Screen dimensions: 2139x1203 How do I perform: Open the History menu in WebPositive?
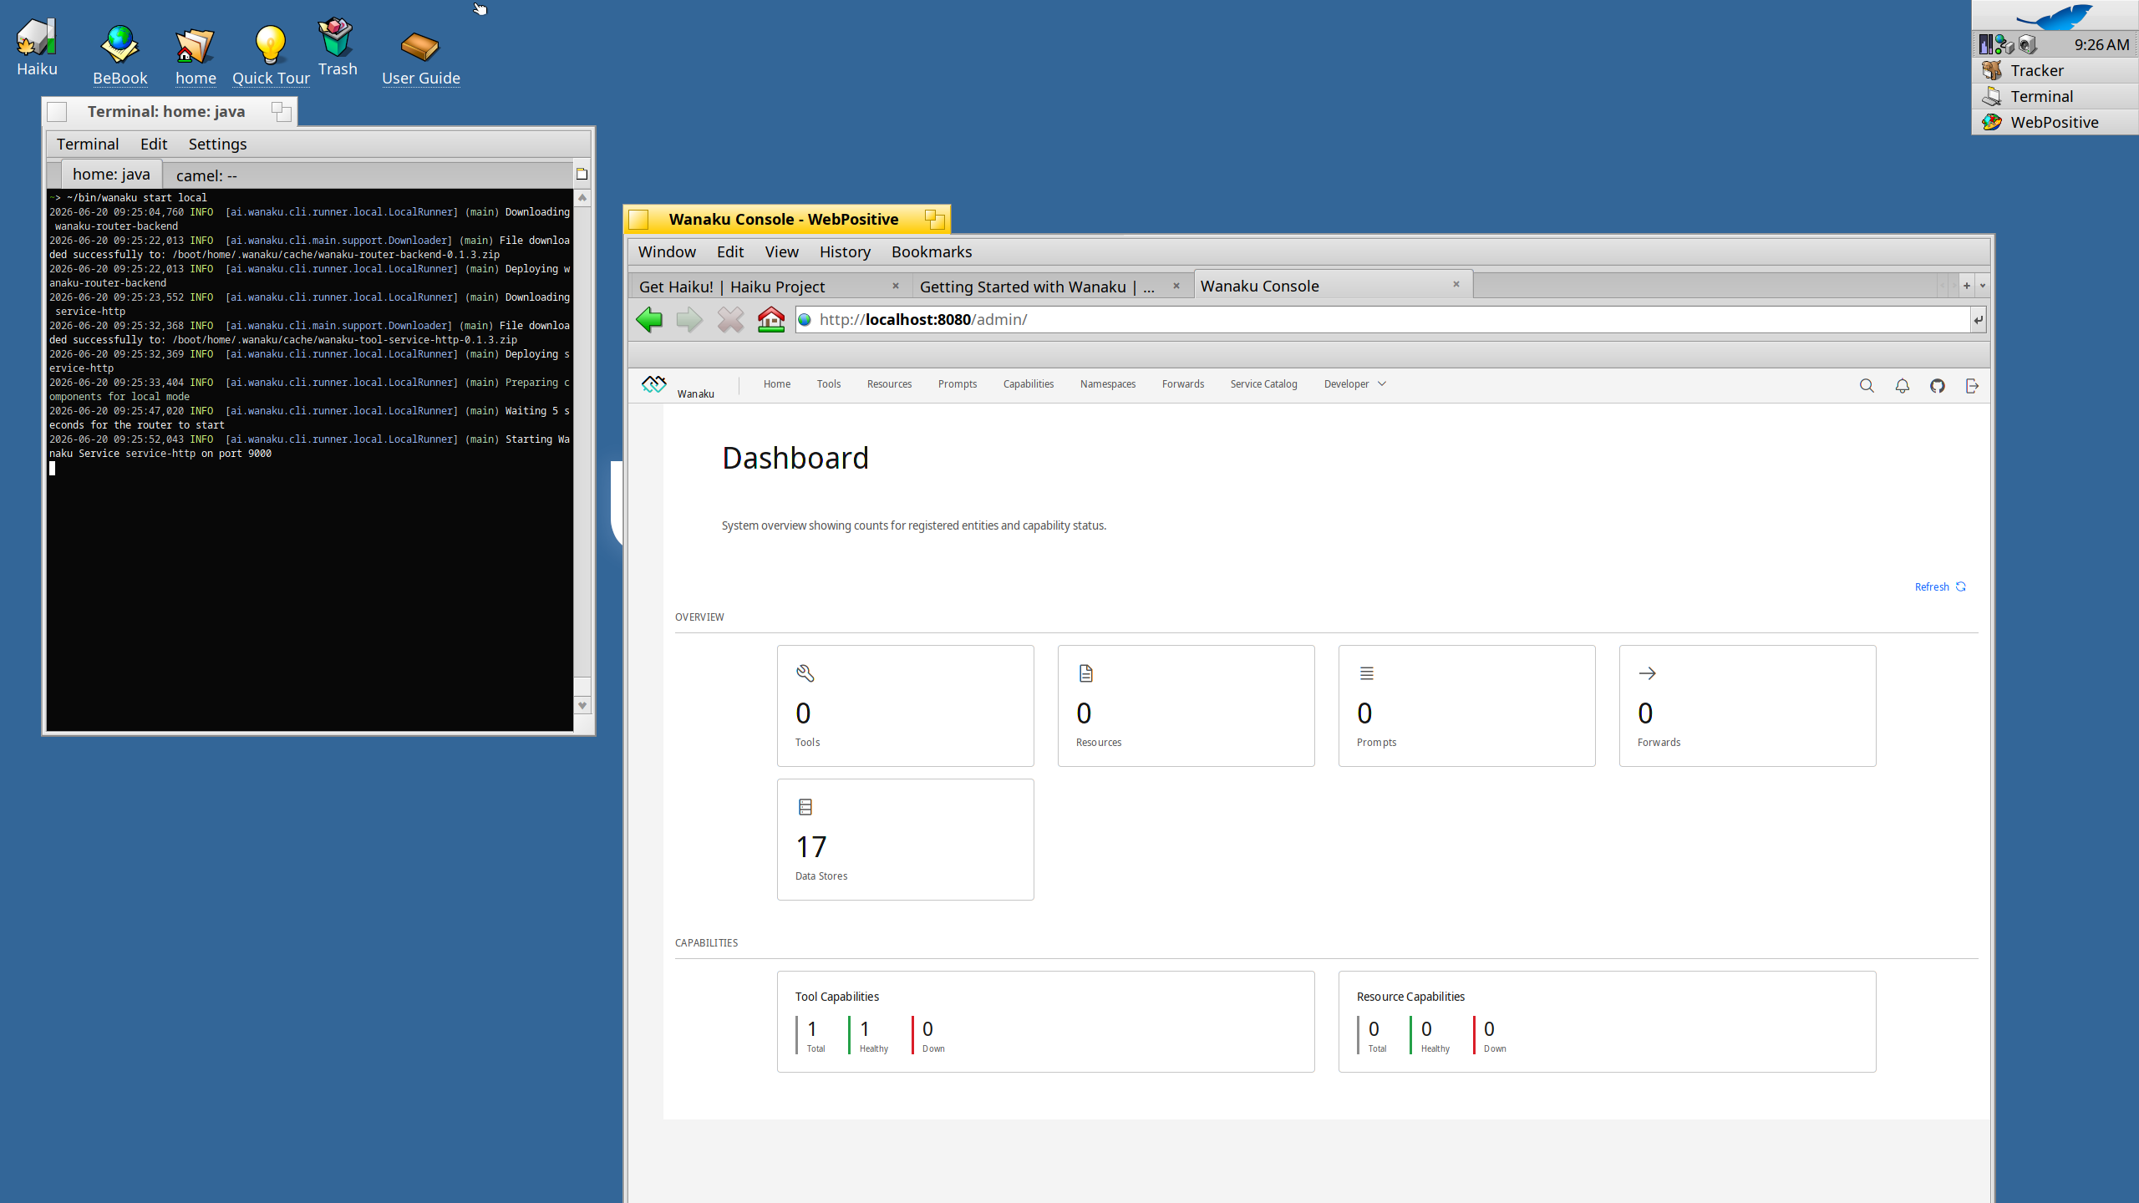point(845,251)
